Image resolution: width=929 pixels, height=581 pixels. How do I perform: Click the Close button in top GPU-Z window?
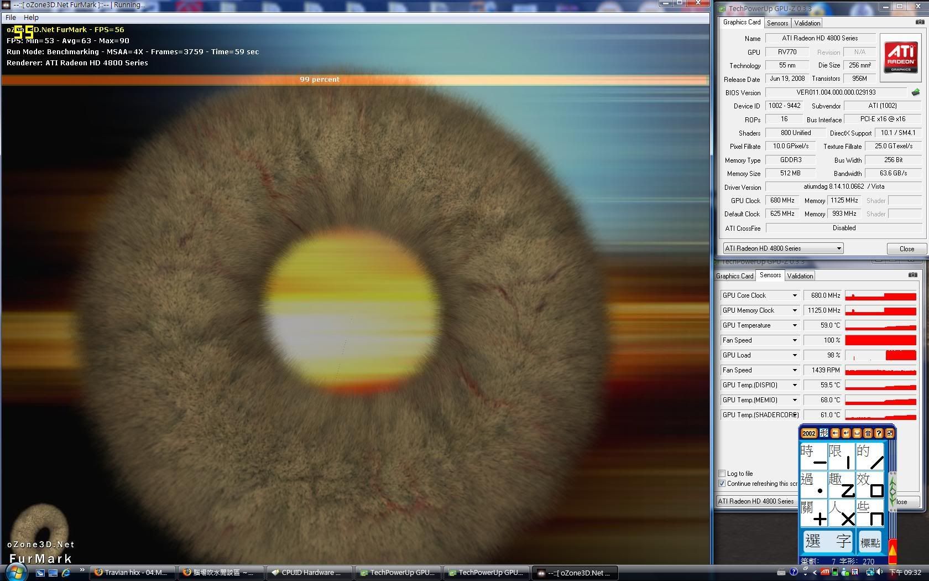(906, 249)
